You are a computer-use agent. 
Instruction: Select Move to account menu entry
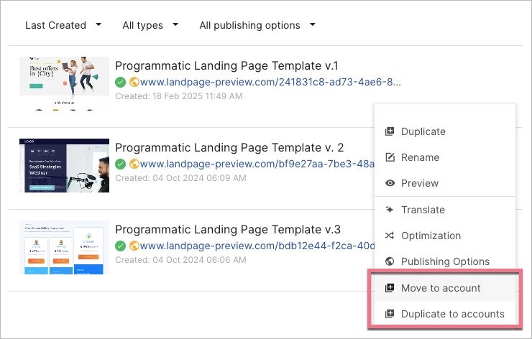pyautogui.click(x=445, y=288)
